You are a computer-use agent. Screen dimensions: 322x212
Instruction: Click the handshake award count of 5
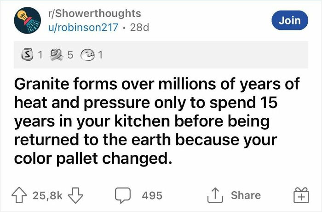(x=70, y=55)
